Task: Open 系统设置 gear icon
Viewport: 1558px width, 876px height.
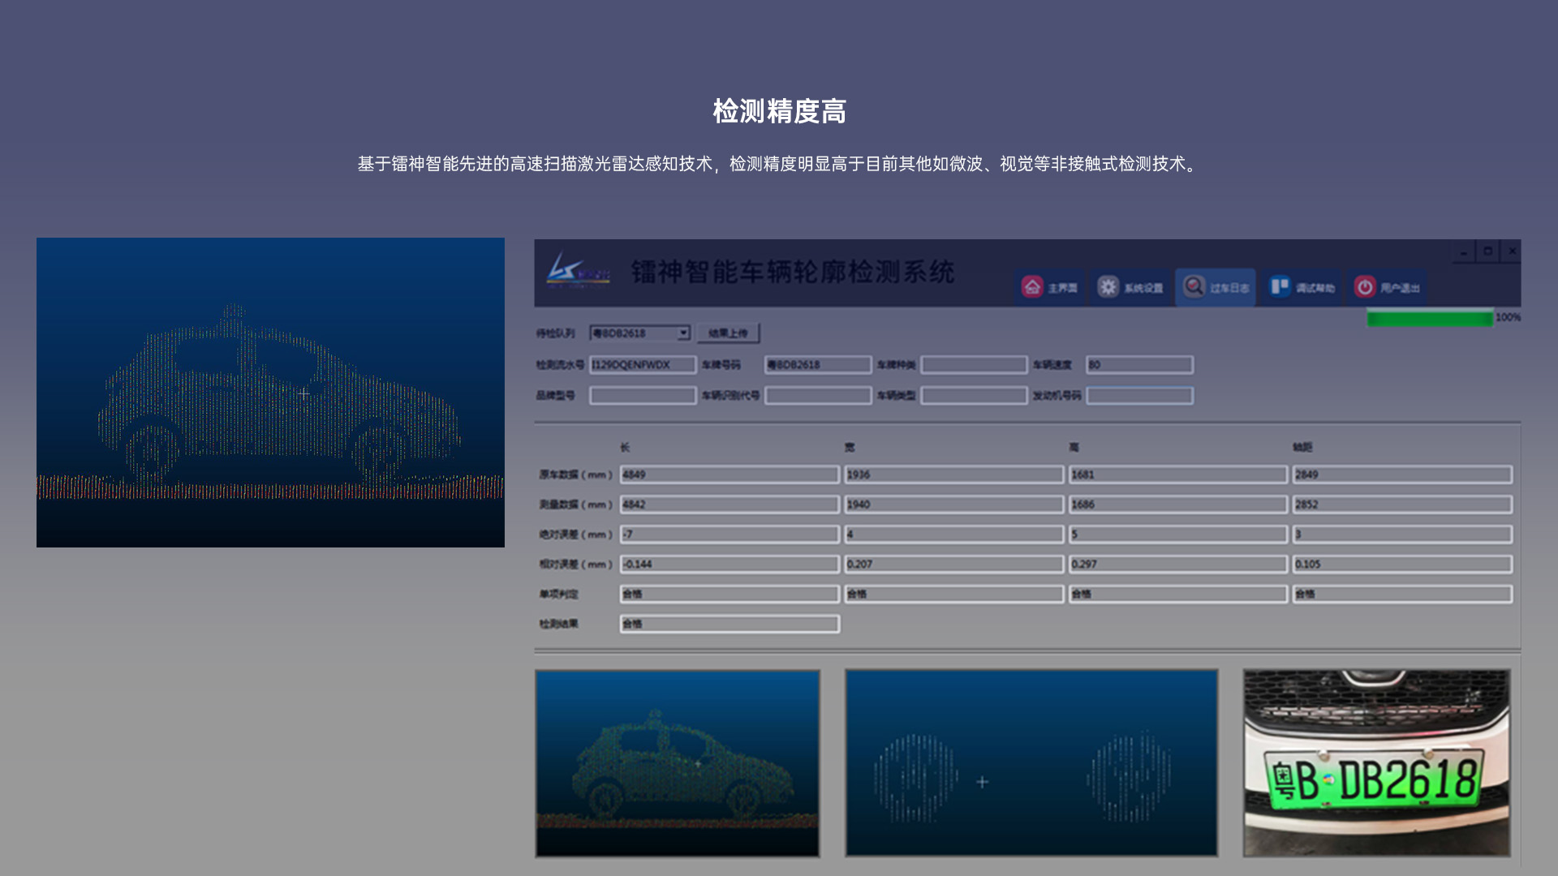Action: pos(1108,287)
